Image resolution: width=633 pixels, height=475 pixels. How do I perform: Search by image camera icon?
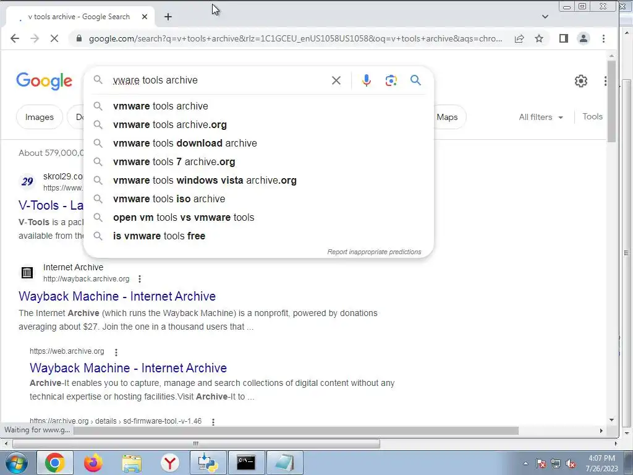(391, 80)
